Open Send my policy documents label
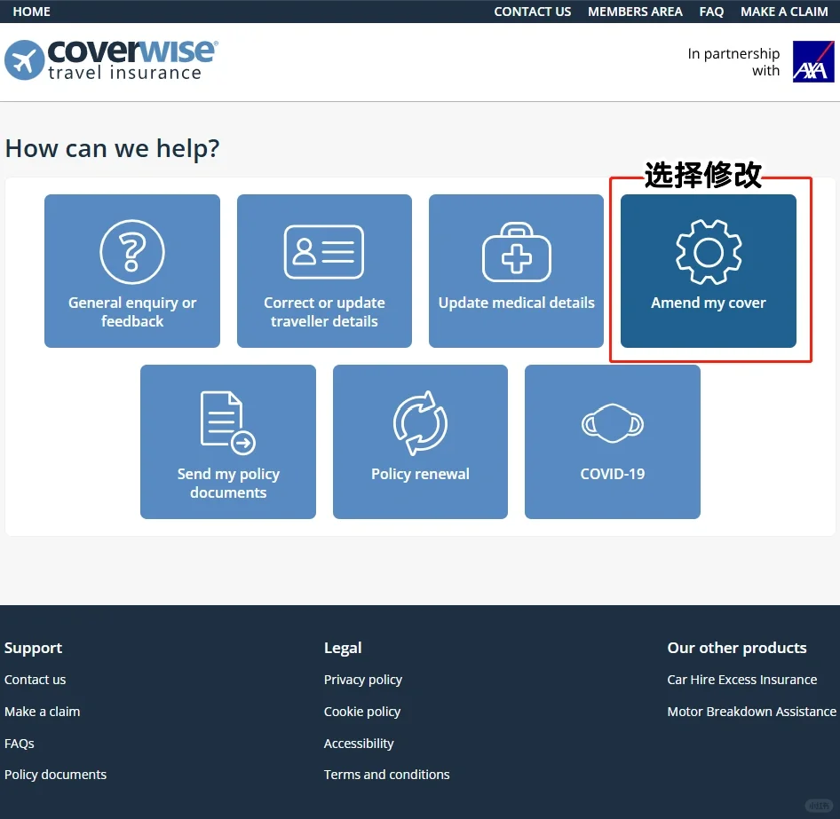Screen dimensions: 840x819 coord(228,483)
